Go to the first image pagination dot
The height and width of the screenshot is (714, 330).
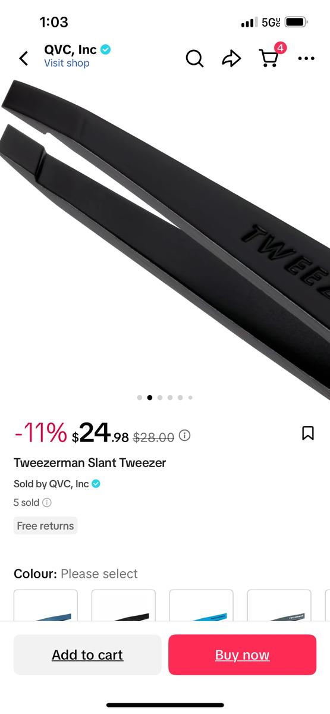140,397
